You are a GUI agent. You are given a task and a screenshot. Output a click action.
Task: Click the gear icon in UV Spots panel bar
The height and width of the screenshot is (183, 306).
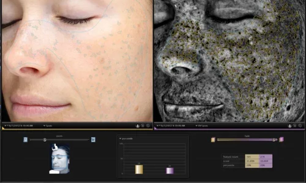coord(300,126)
